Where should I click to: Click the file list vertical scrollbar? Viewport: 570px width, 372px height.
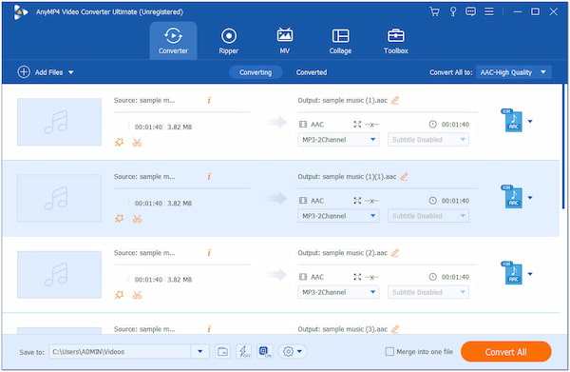[x=563, y=146]
